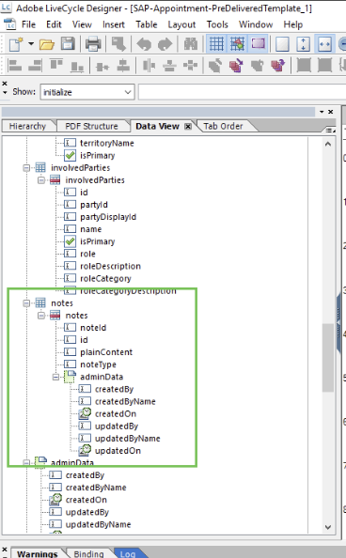Screen dimensions: 346x558
Task: Switch to the Log tab at bottom
Action: [128, 553]
